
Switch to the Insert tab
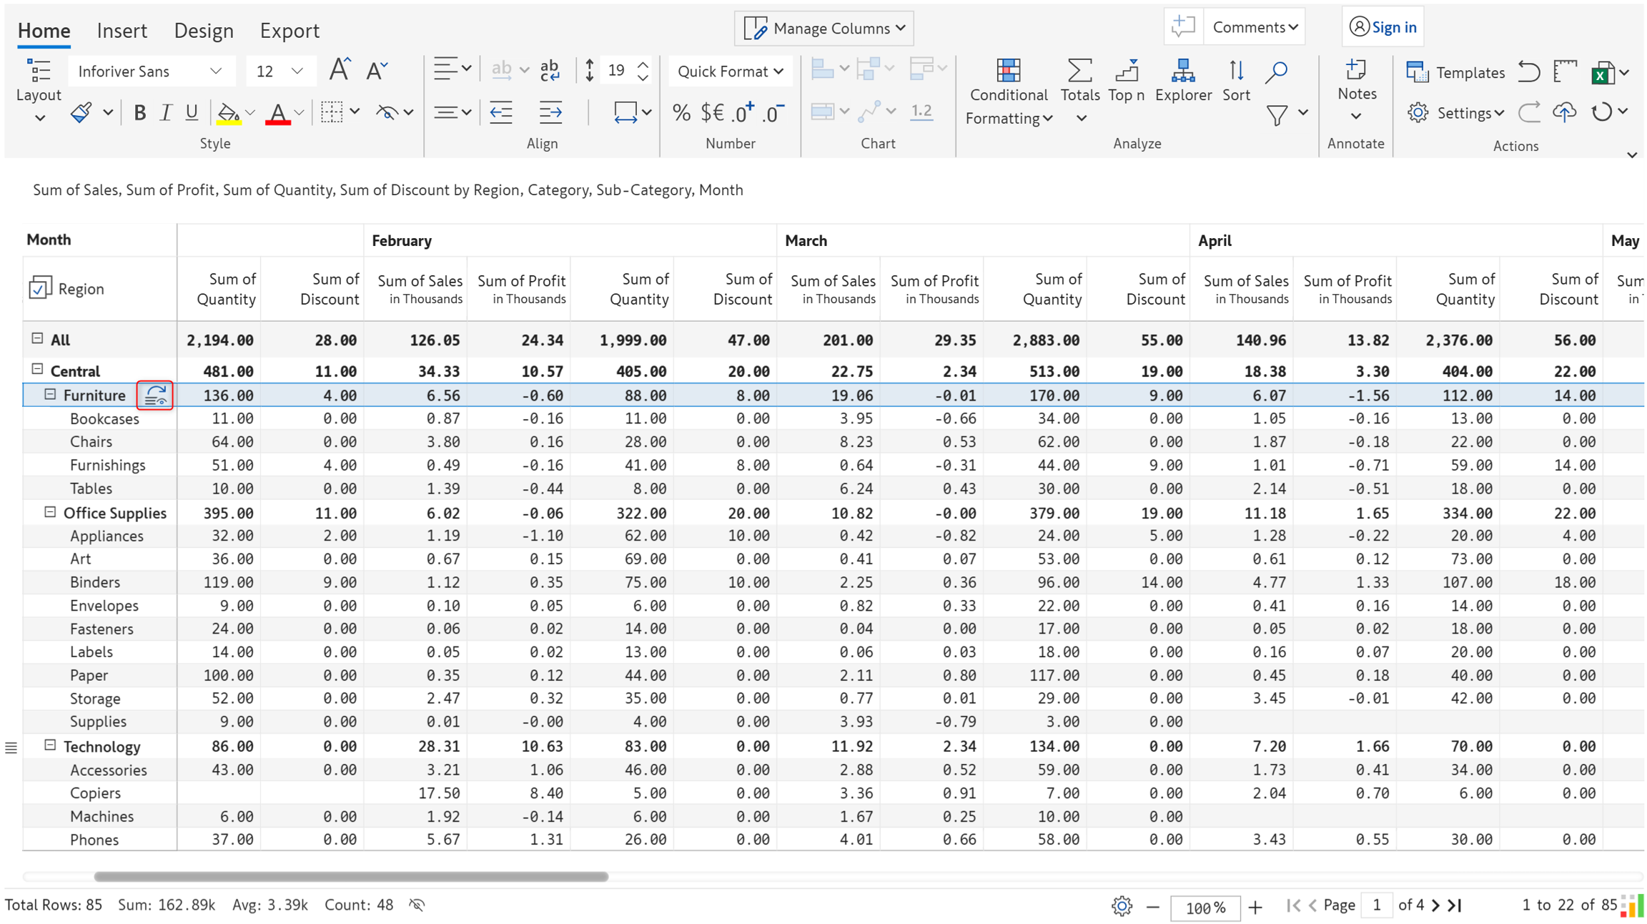(x=122, y=31)
